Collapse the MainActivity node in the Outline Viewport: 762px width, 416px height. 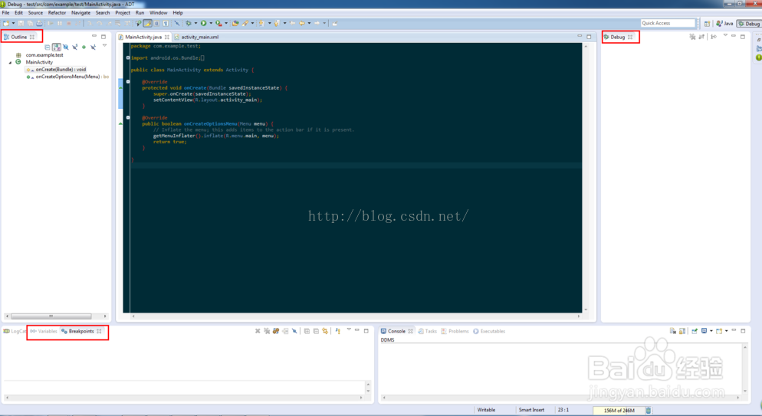tap(10, 63)
